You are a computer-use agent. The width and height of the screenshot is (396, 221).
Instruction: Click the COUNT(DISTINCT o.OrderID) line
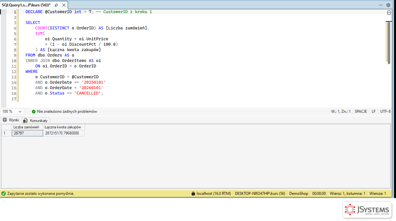pyautogui.click(x=92, y=28)
